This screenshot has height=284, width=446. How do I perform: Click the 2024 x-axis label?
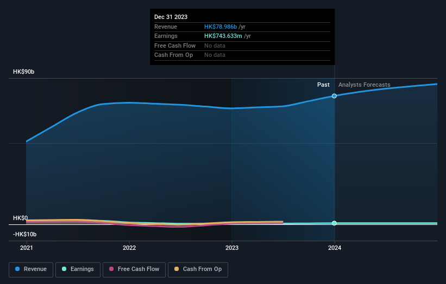(x=335, y=248)
